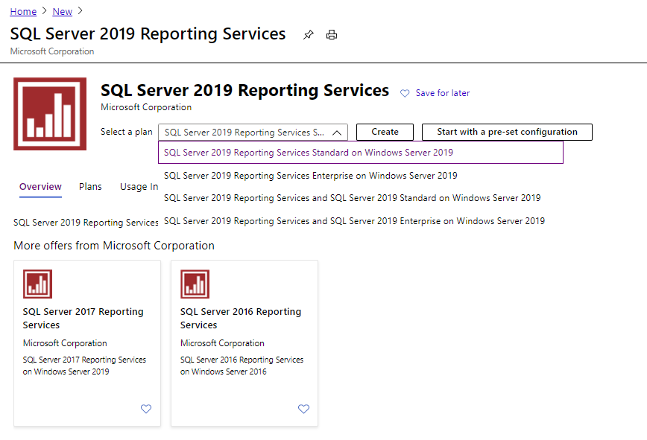Image resolution: width=647 pixels, height=440 pixels.
Task: Click the heart icon next to Save for later
Action: [405, 94]
